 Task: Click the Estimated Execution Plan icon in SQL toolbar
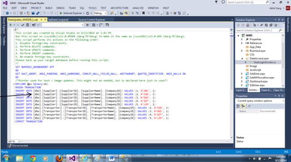27,25
